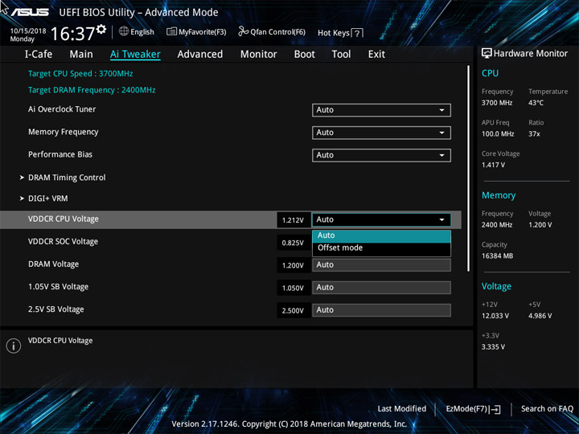Click the Hardware Monitor display icon

tap(487, 53)
